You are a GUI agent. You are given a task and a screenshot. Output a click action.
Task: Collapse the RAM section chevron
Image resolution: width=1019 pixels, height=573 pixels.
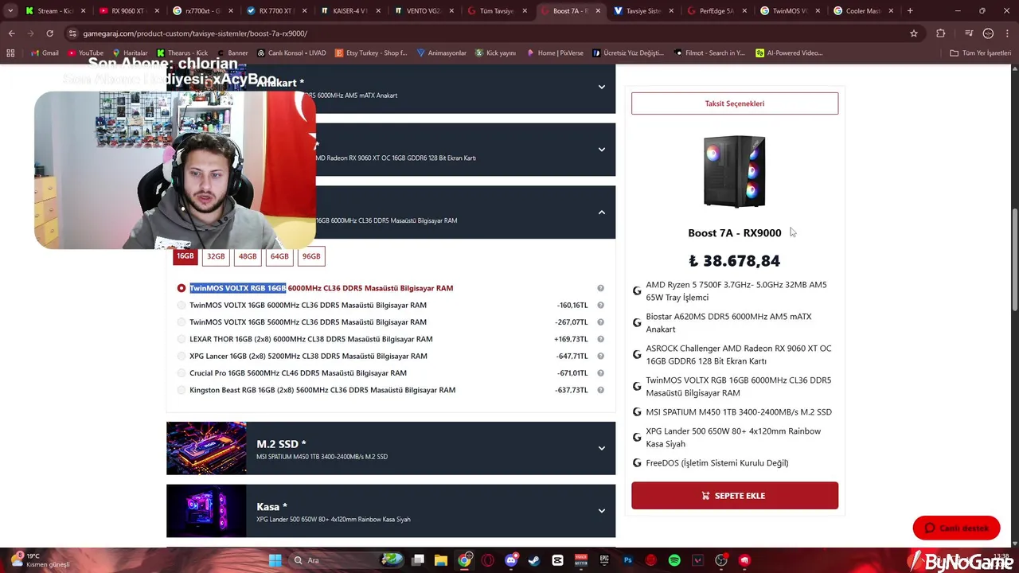(602, 212)
